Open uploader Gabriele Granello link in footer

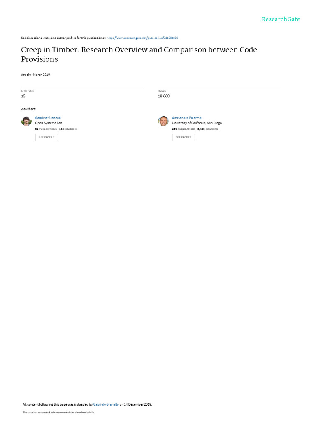point(106,404)
